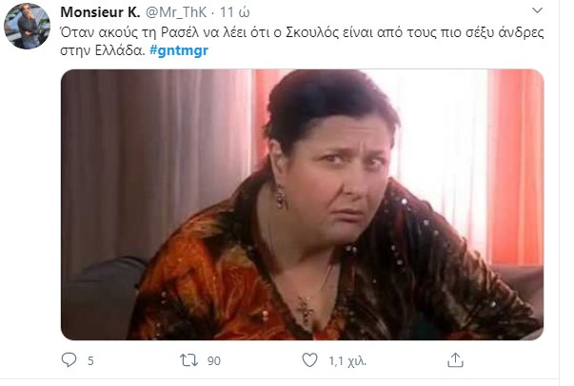
Task: Open the attached photo of the woman
Action: 302,204
